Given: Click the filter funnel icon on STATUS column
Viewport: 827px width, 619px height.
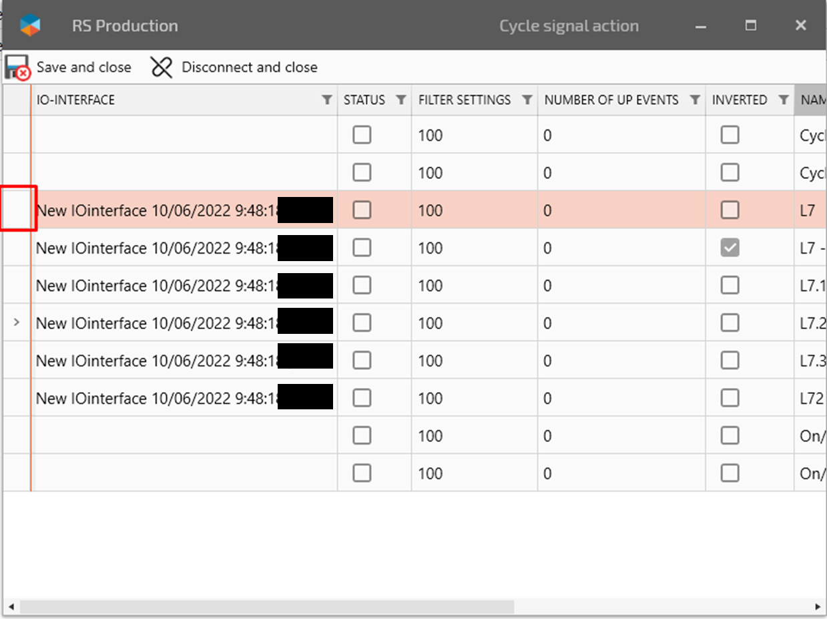Looking at the screenshot, I should coord(401,99).
